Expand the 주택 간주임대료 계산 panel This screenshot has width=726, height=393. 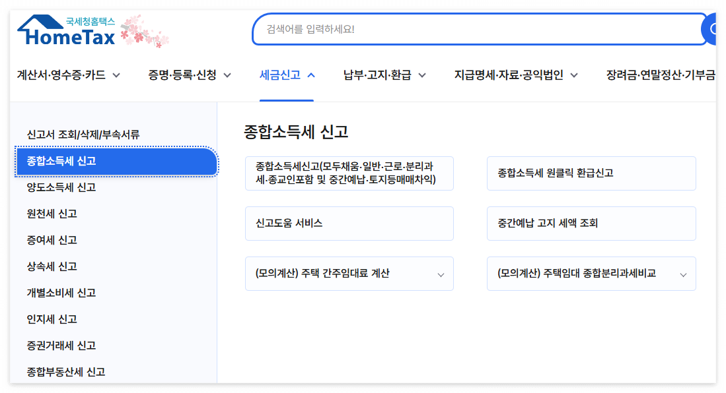click(441, 274)
